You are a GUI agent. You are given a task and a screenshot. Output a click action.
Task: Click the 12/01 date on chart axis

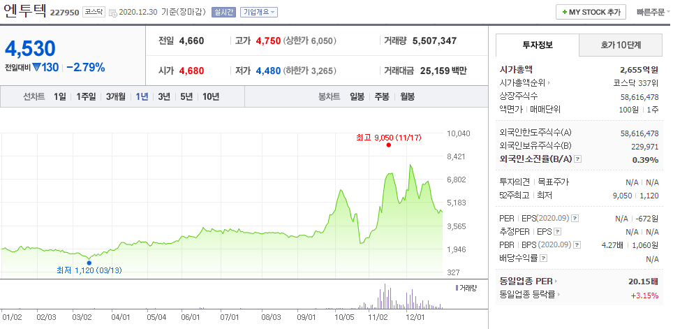[x=415, y=317]
